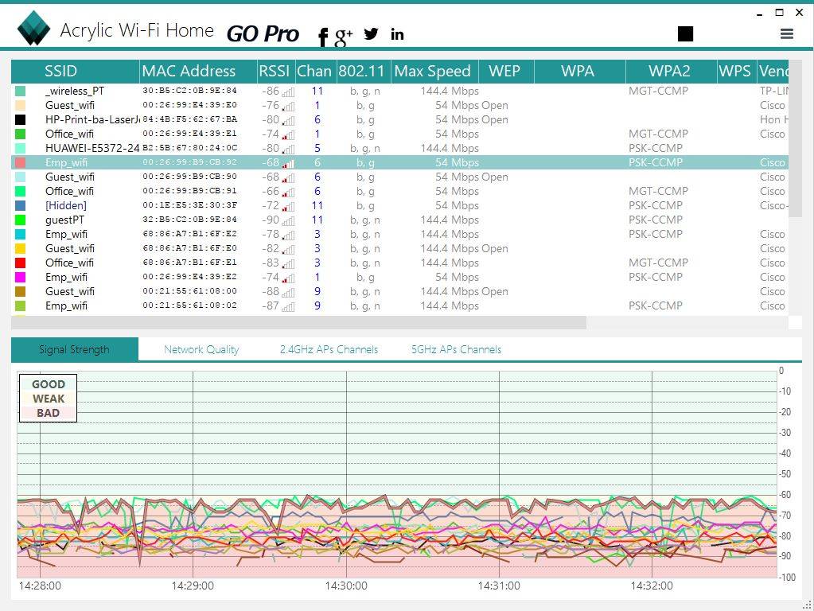Open the hamburger menu icon

pos(786,33)
